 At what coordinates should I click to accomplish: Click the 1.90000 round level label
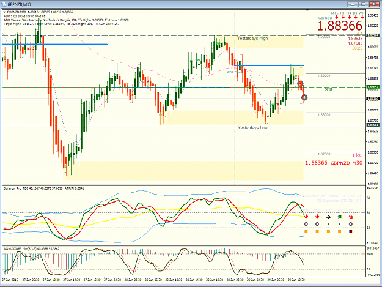[x=324, y=37]
